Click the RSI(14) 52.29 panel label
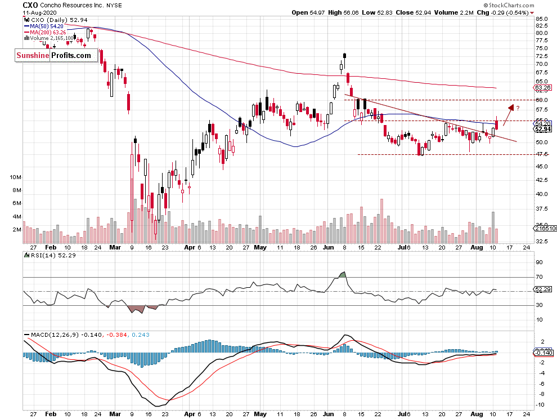The height and width of the screenshot is (419, 557). 53,255
